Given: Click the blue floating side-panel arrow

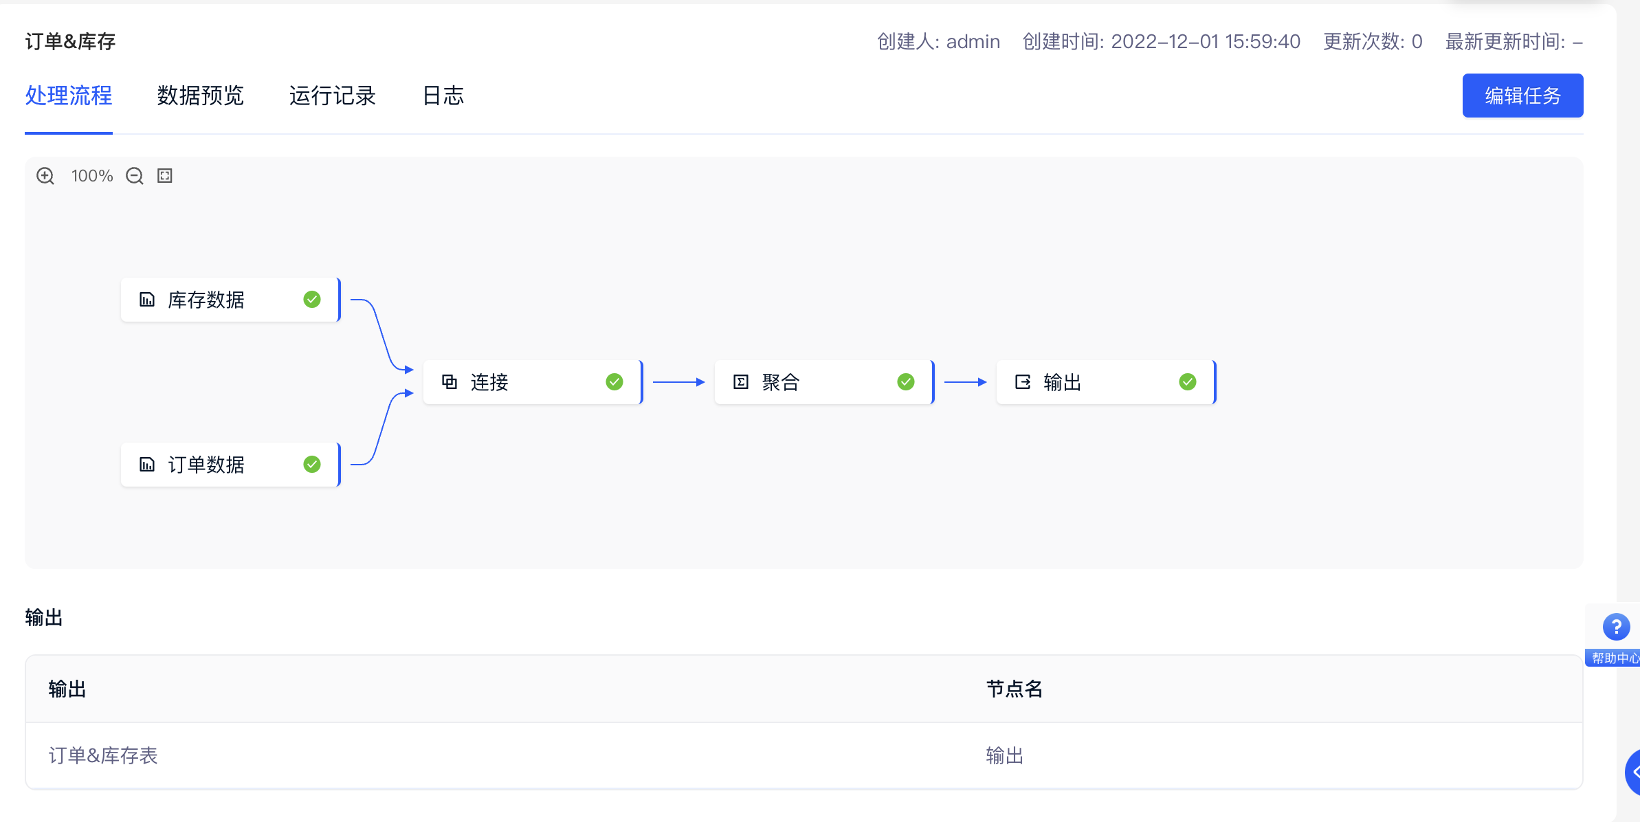Looking at the screenshot, I should click(1633, 773).
